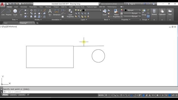
Task: Toggle clean screen in status bar
Action: click(x=173, y=95)
